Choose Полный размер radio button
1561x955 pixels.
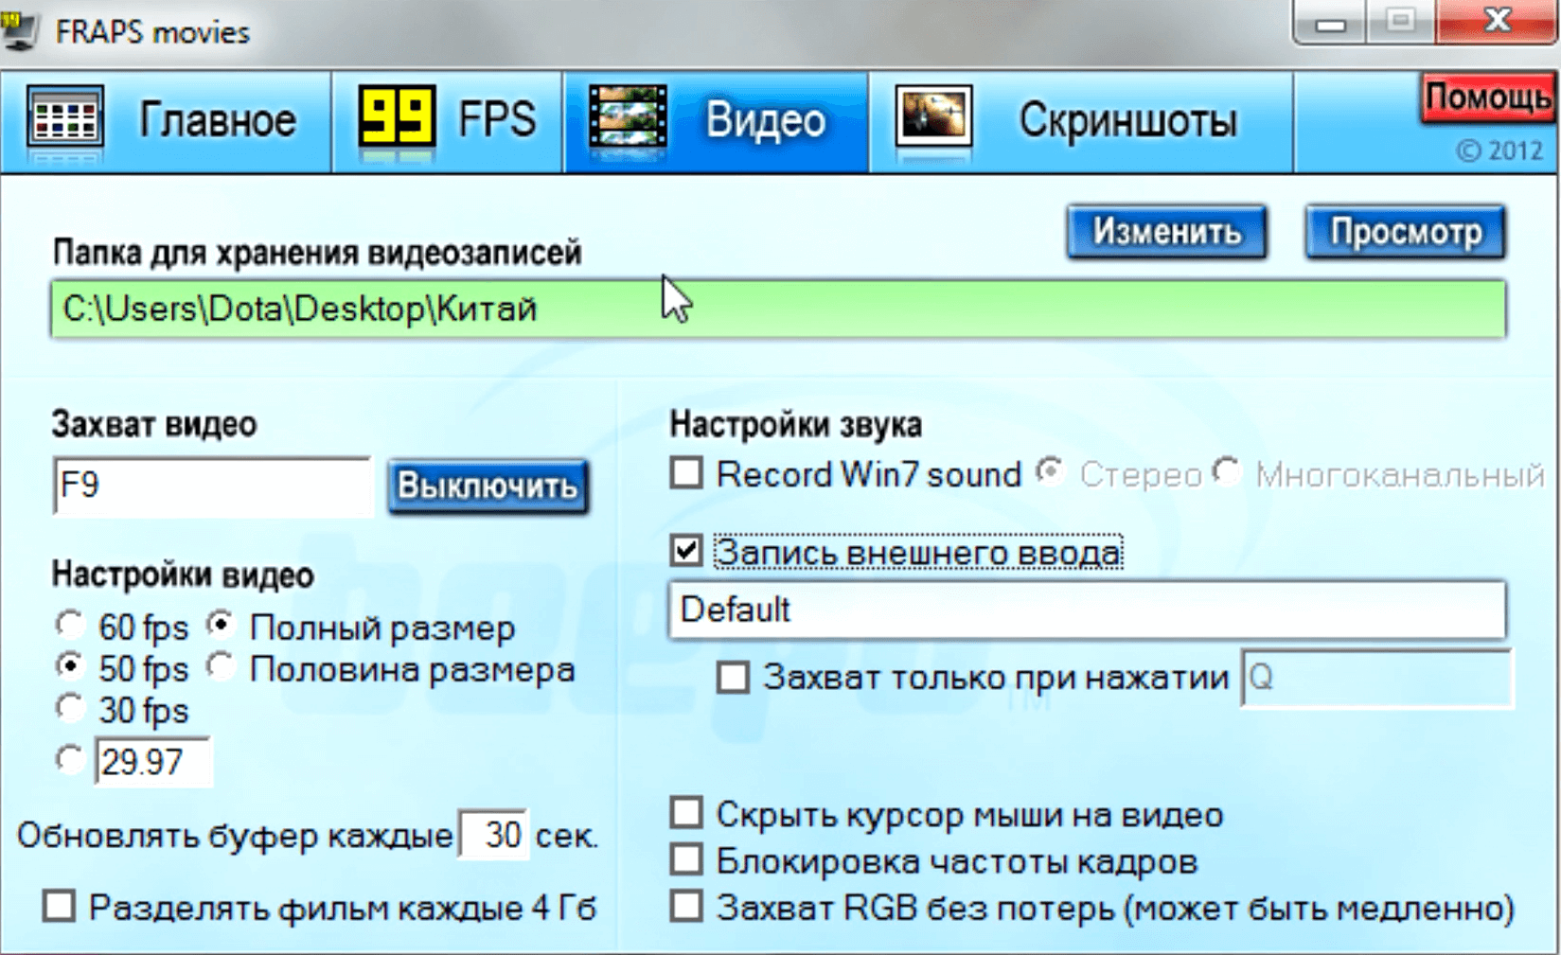221,625
